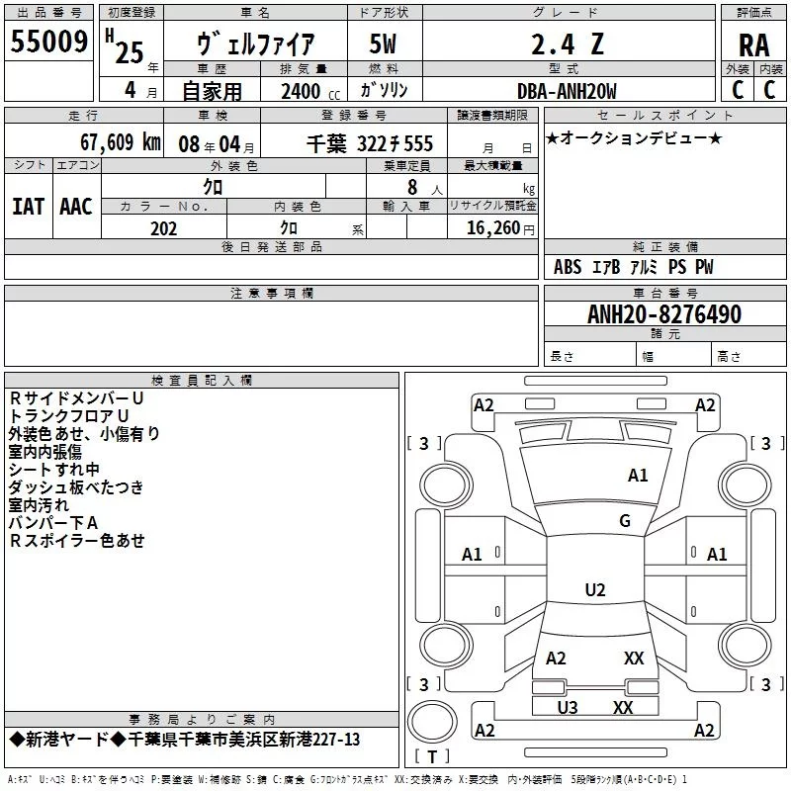Select the U2 mark on roof diagram
This screenshot has width=791, height=791.
click(x=595, y=589)
